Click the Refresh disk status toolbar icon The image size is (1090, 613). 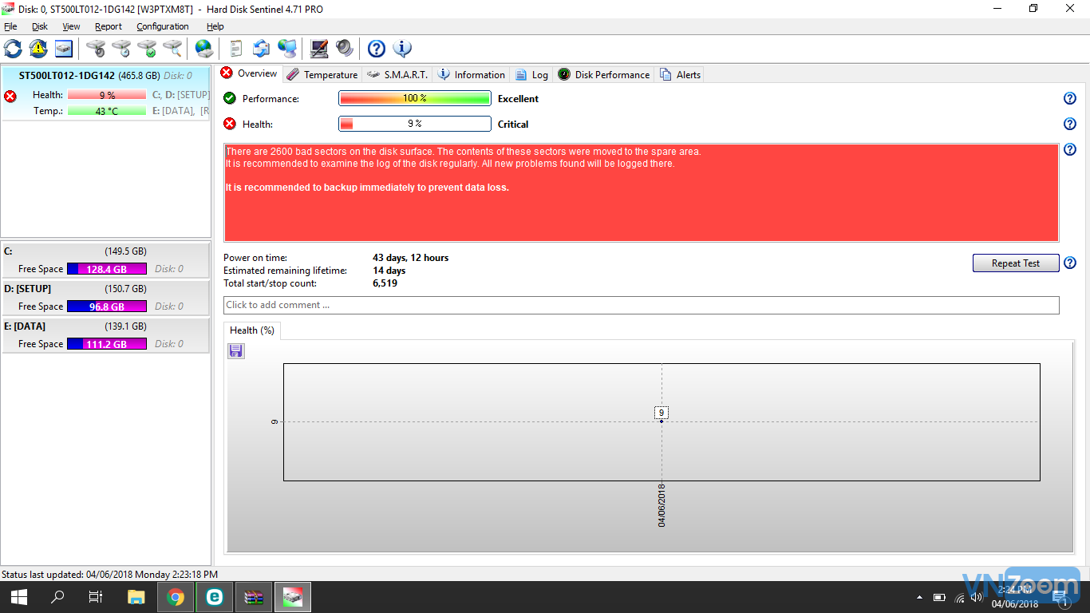(x=14, y=49)
